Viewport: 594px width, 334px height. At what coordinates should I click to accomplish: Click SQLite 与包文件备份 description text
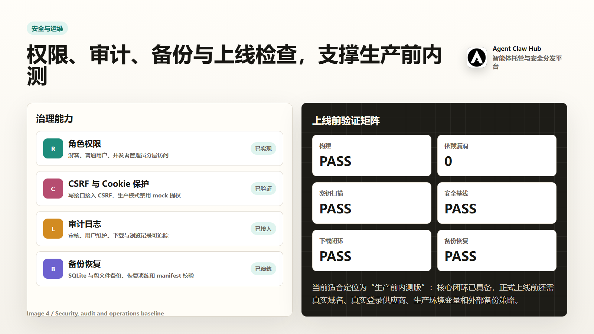[x=131, y=275]
